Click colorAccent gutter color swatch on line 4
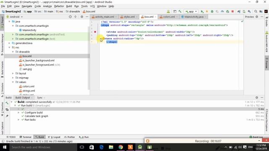Screen dimensions: 269x151 pos(95,32)
